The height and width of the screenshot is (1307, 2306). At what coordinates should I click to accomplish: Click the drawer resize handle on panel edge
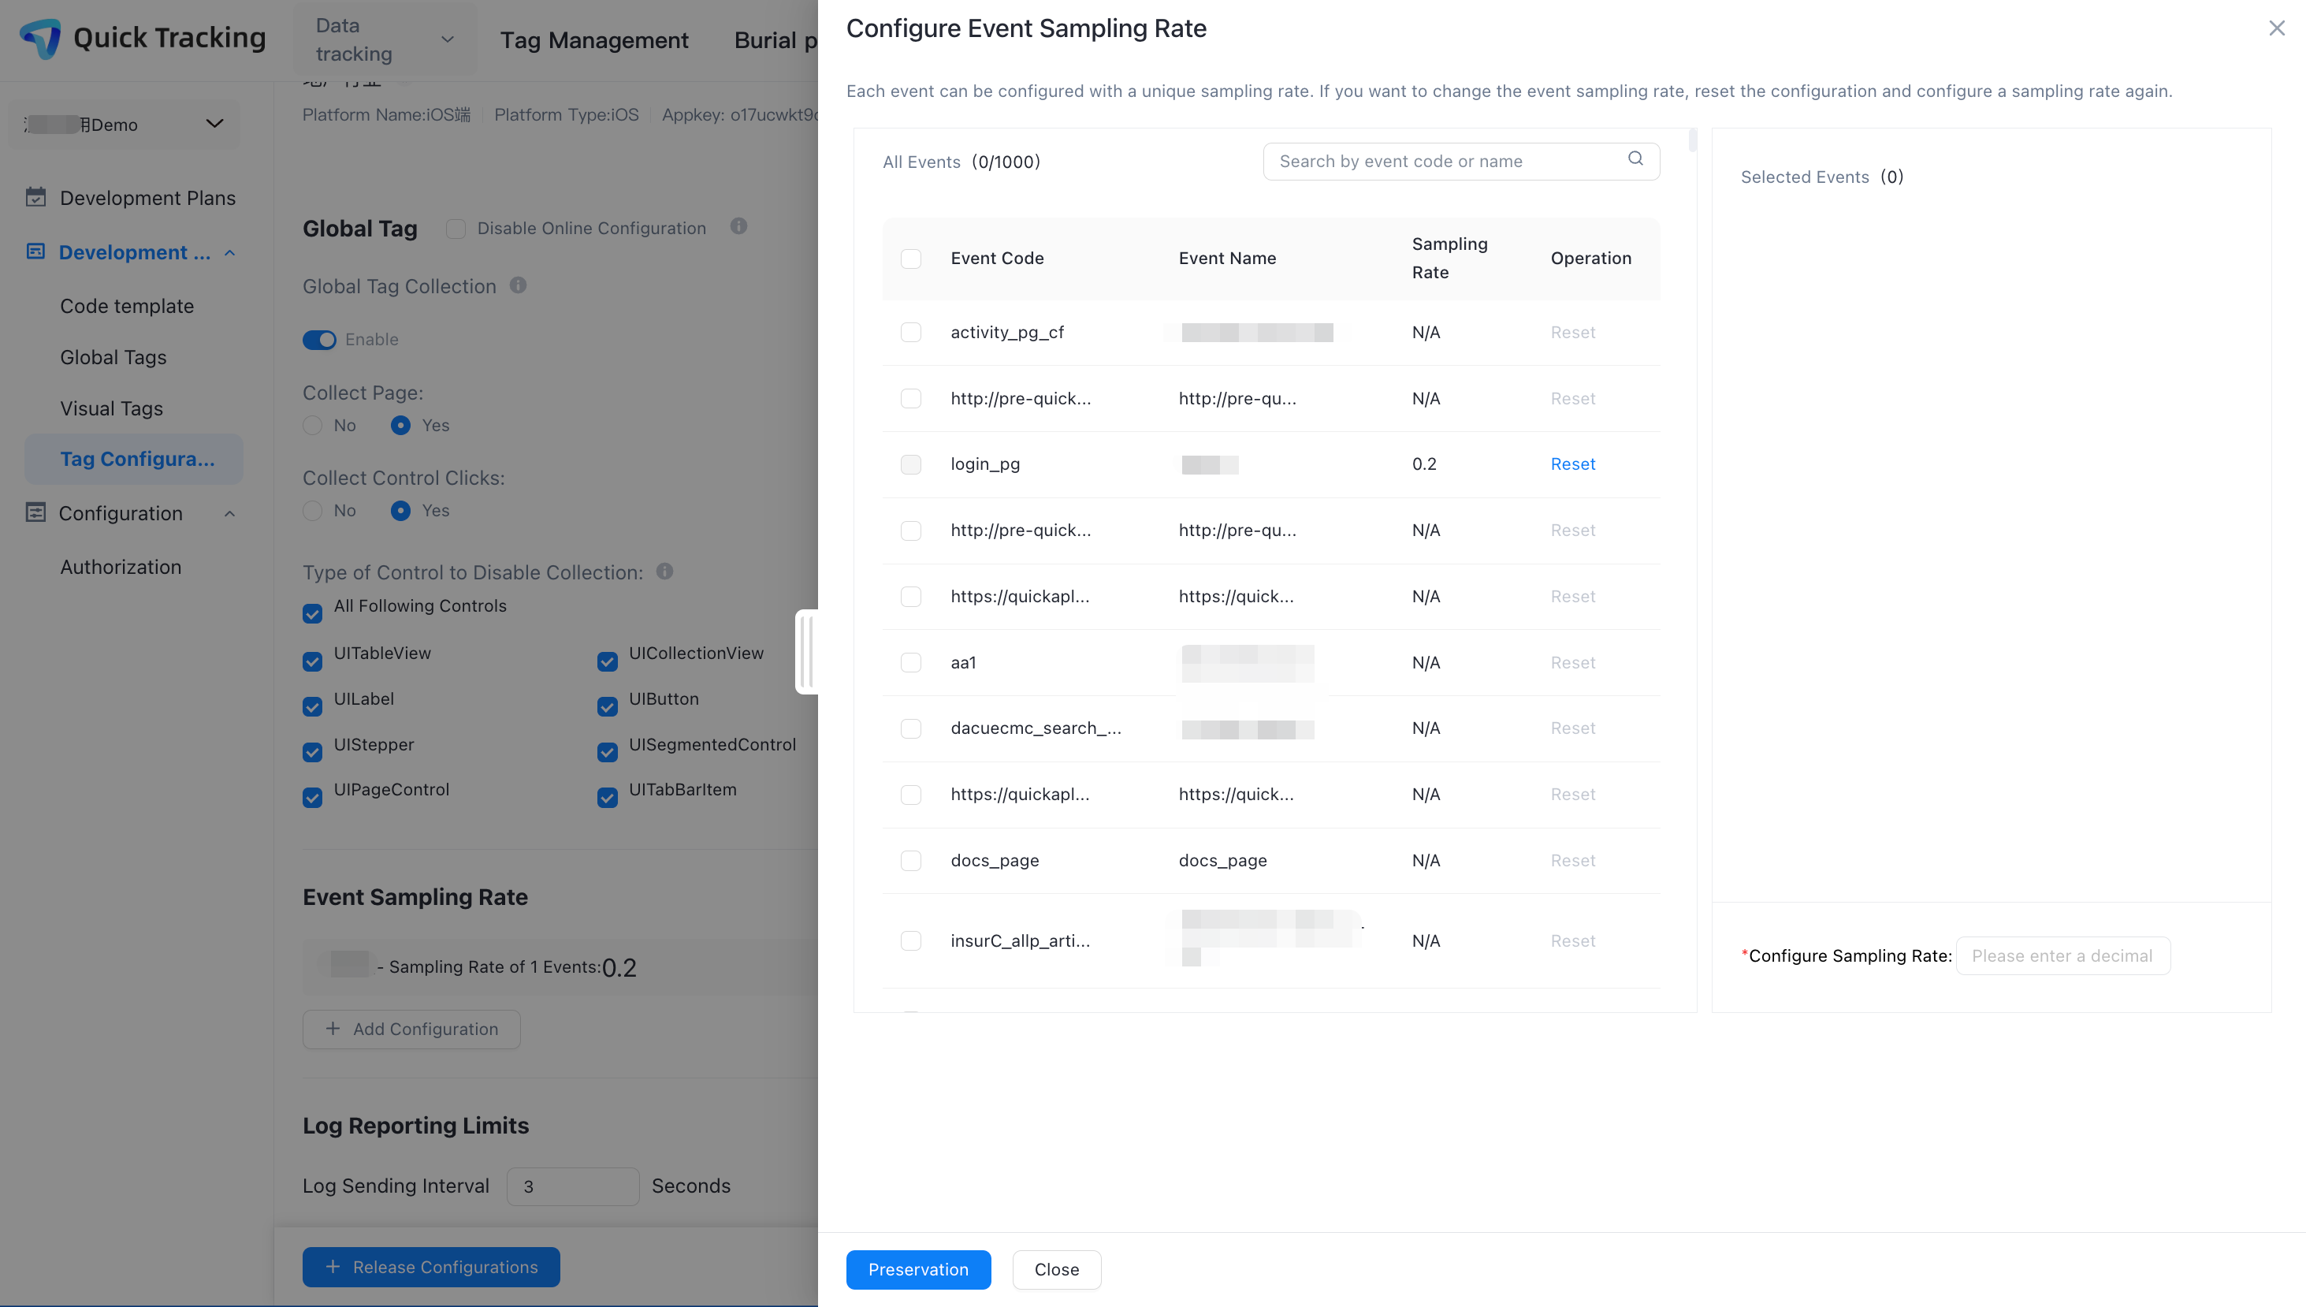(807, 652)
